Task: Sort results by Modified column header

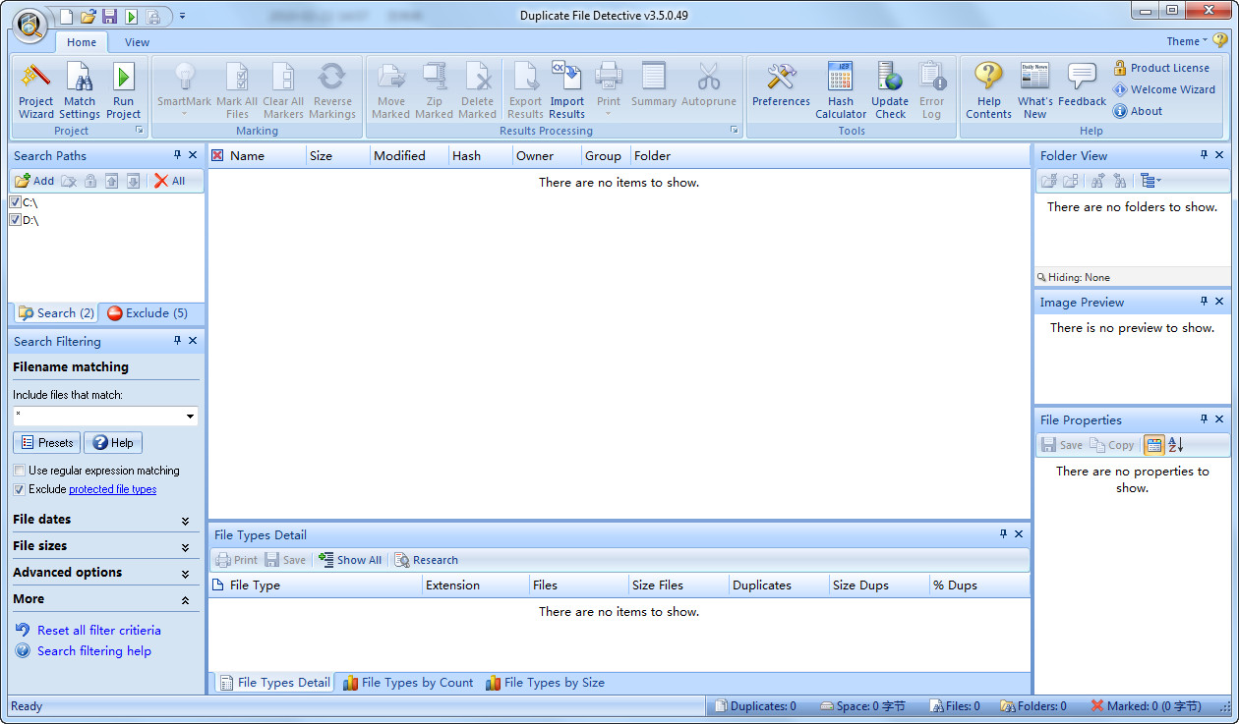Action: tap(408, 155)
